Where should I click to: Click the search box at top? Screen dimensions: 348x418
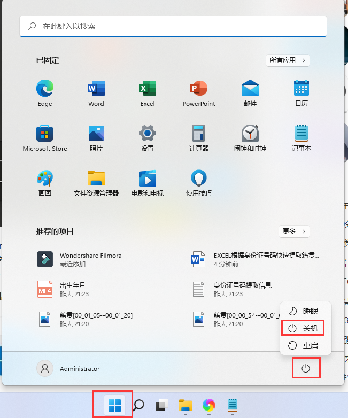(x=173, y=26)
